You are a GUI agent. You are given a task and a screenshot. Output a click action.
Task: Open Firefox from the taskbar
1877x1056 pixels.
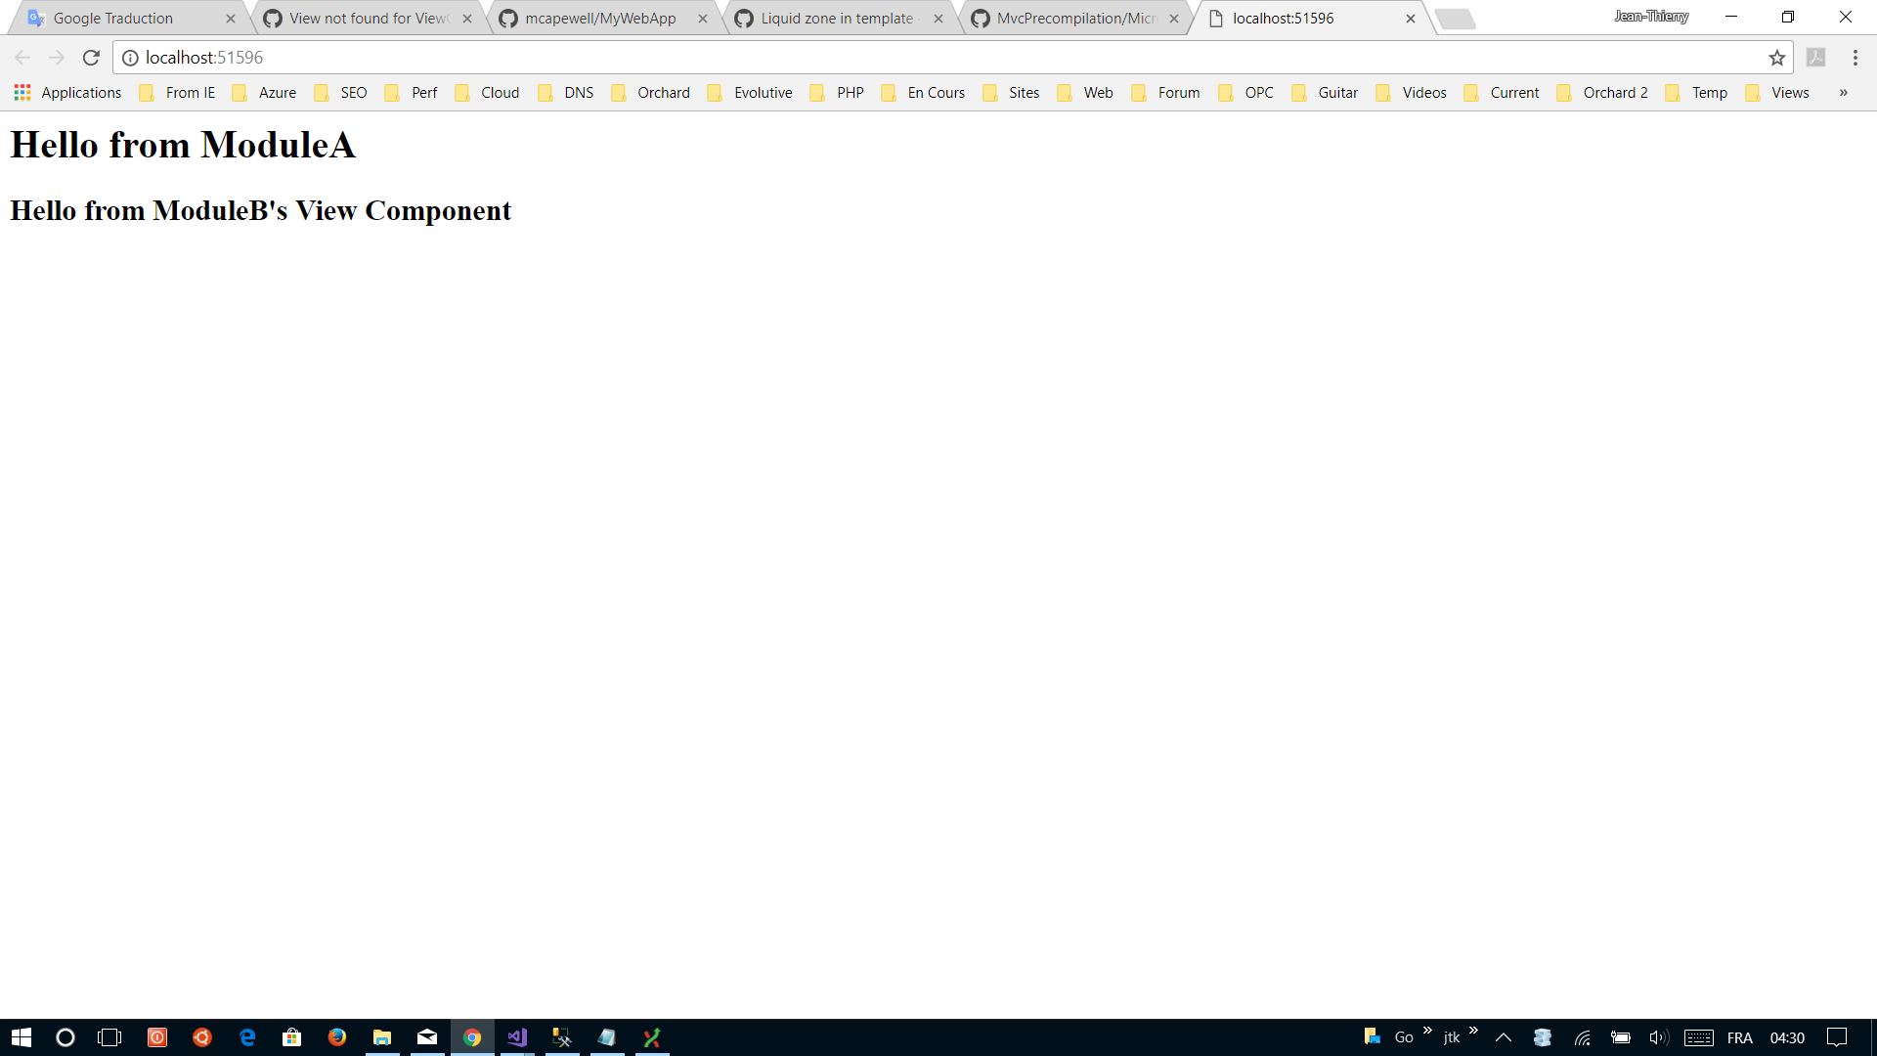(x=337, y=1037)
